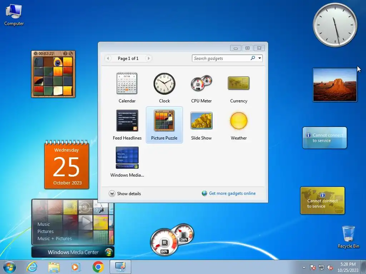Open the Windows Start menu

click(x=10, y=267)
